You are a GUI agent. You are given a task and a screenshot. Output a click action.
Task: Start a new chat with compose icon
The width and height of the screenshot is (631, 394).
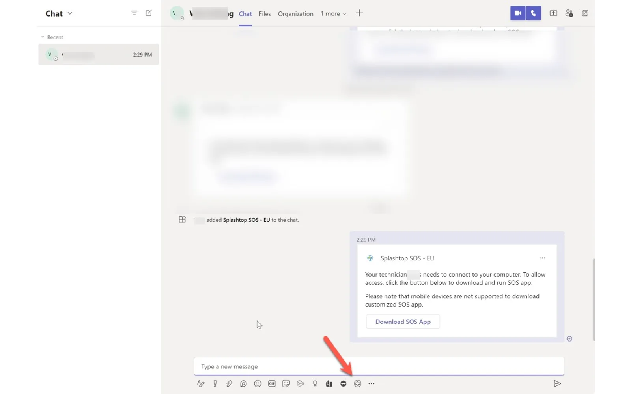[149, 13]
